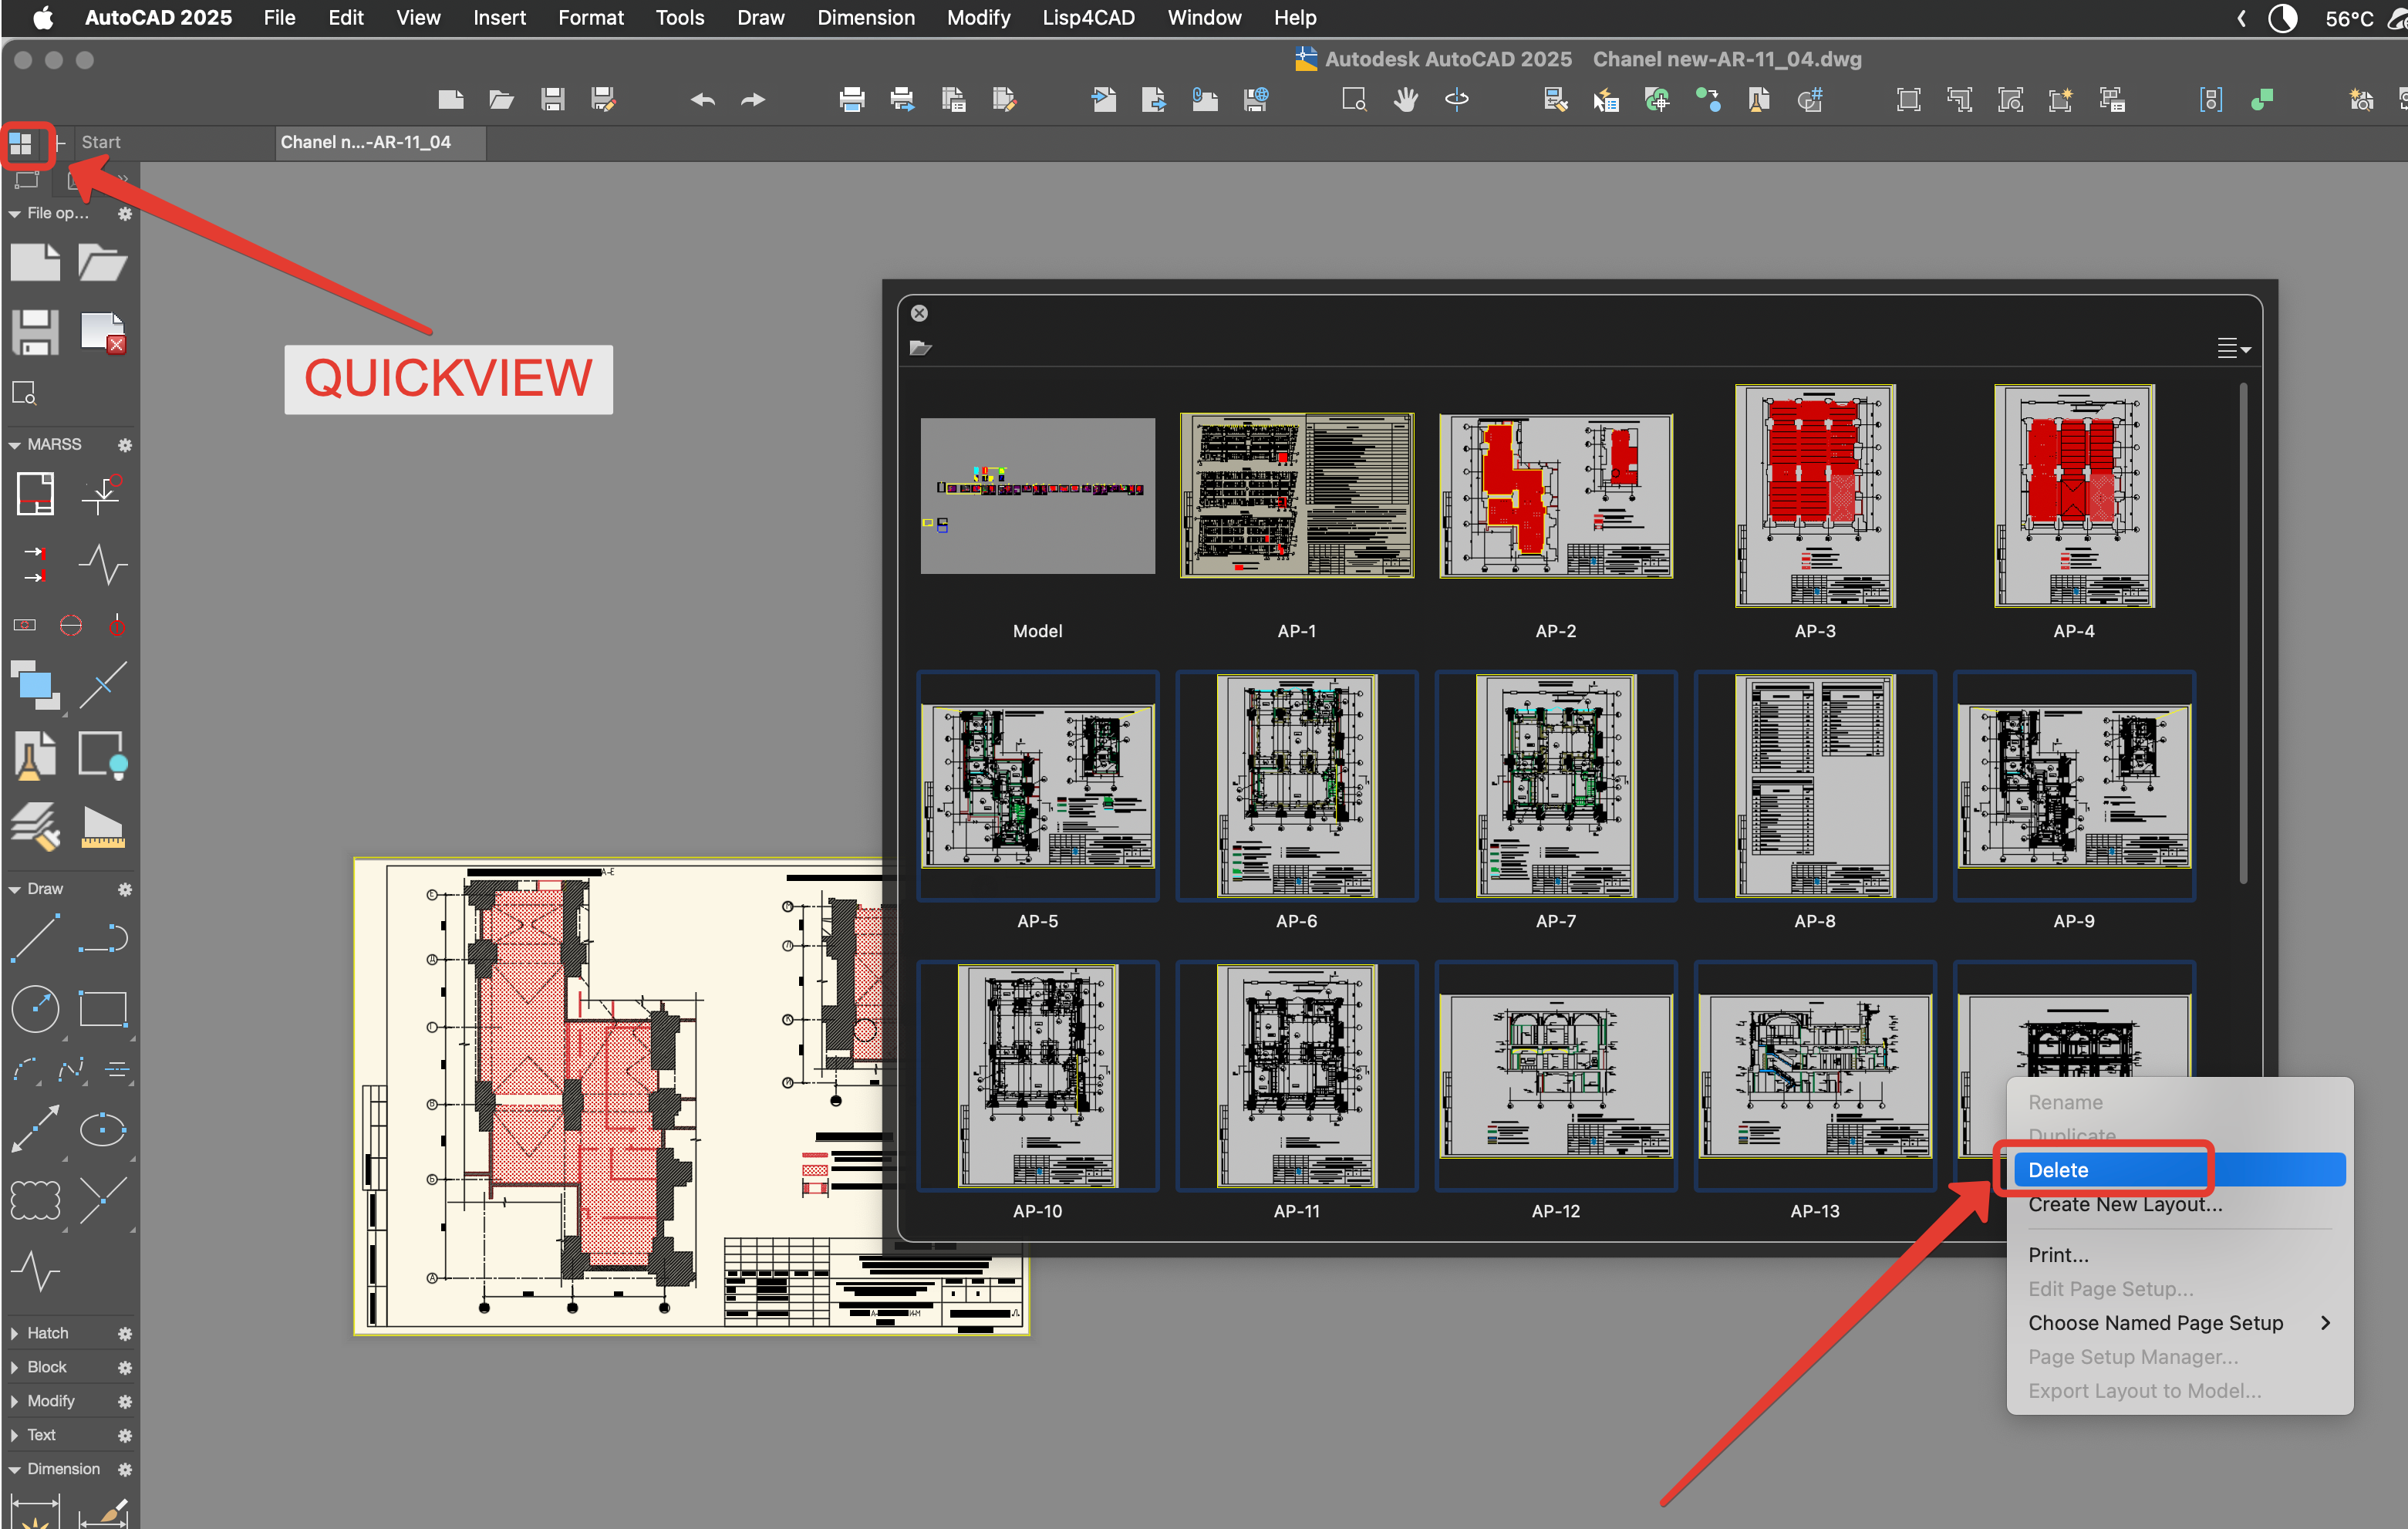Click the Redo arrow in top toolbar
This screenshot has width=2408, height=1529.
pos(753,99)
